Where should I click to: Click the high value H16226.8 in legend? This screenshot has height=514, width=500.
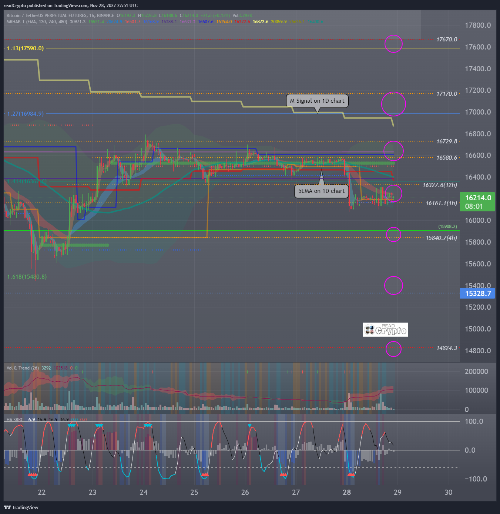pos(148,16)
